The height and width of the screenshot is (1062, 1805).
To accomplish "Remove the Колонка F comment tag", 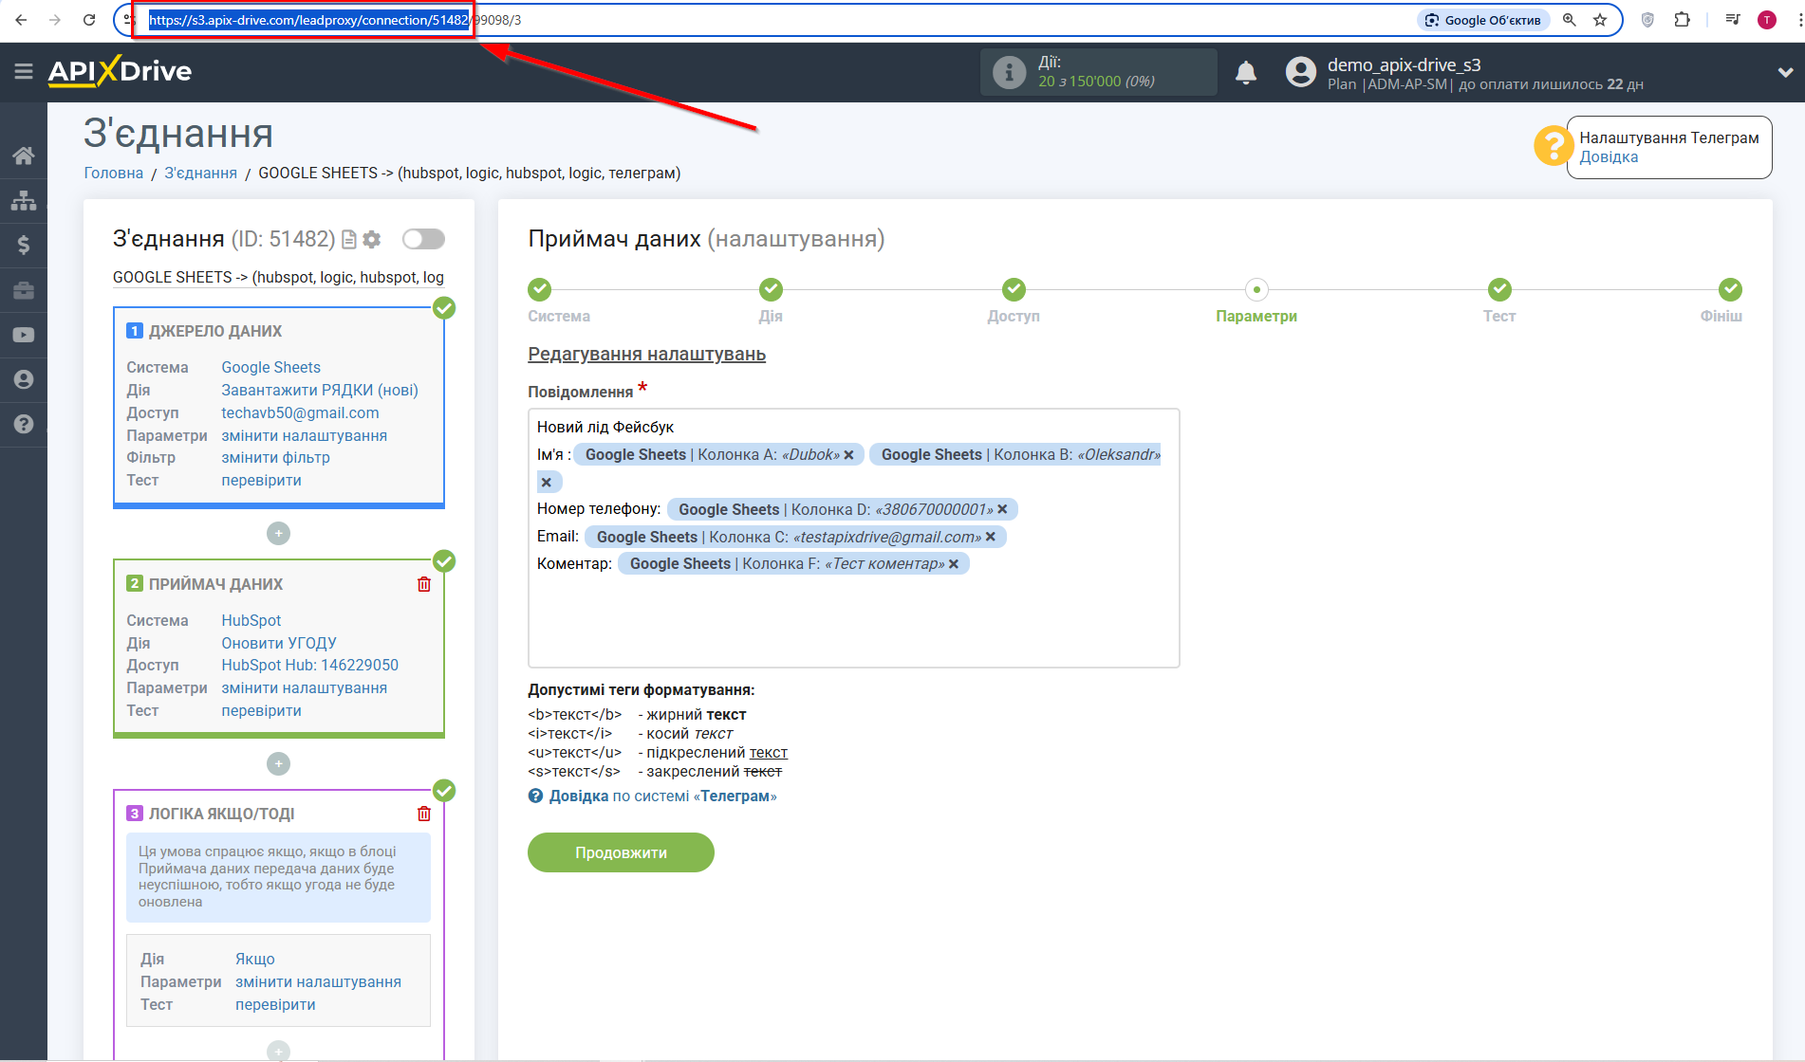I will (954, 564).
